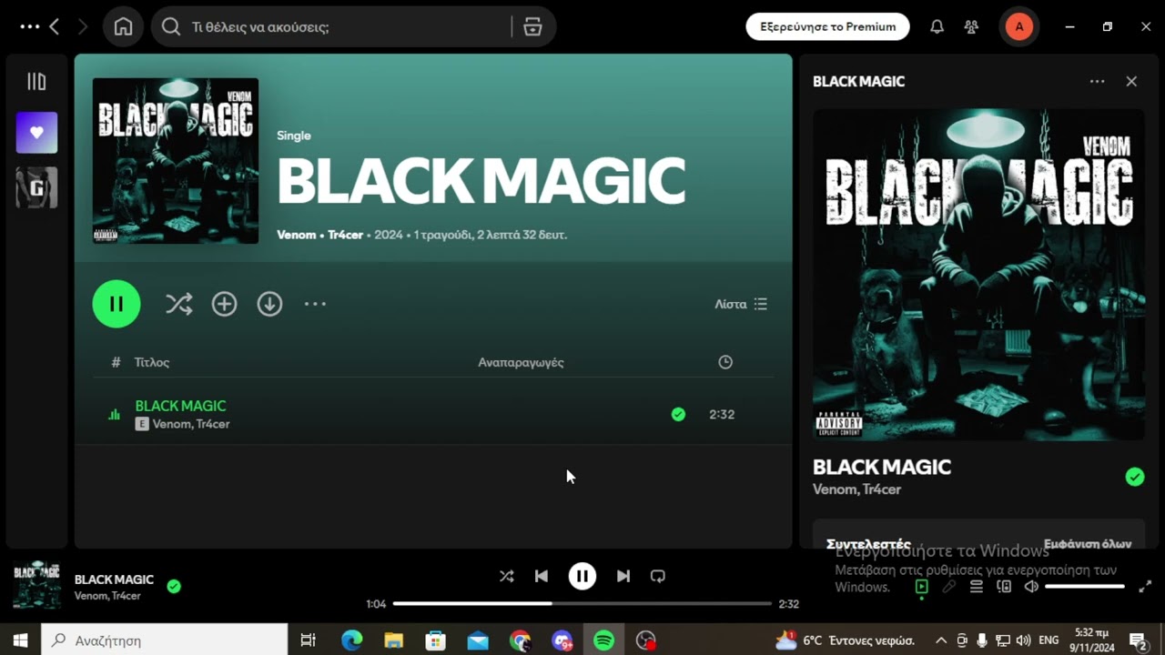
Task: Open more options for the album
Action: (315, 304)
